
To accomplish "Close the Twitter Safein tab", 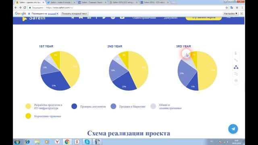I will click(74, 2).
